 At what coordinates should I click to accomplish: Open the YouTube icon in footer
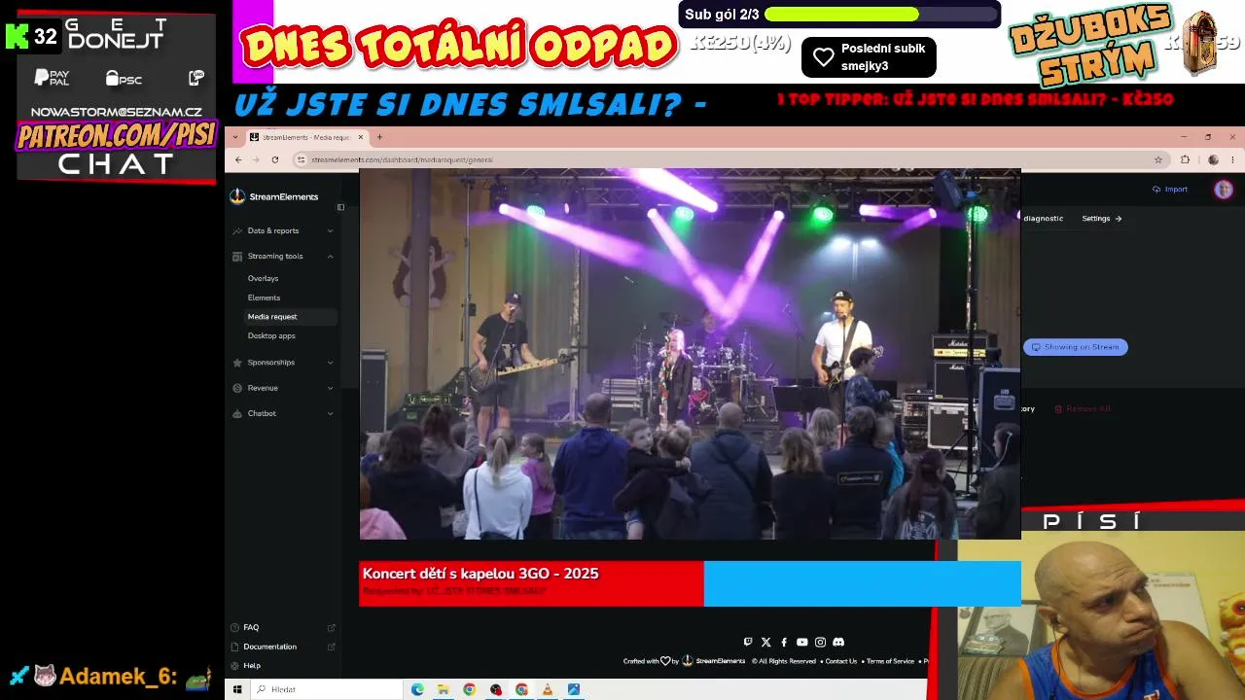coord(801,642)
